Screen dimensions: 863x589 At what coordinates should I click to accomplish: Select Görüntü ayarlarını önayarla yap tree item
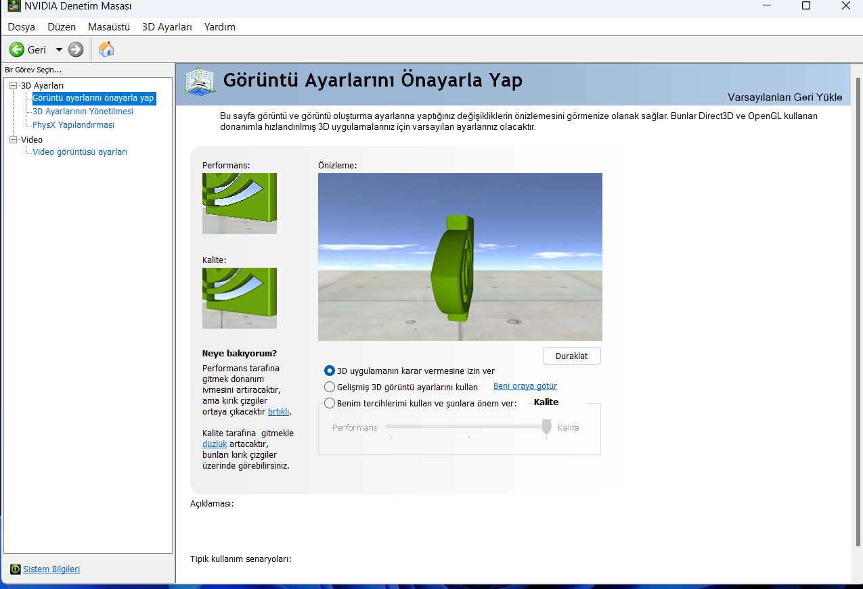click(93, 98)
